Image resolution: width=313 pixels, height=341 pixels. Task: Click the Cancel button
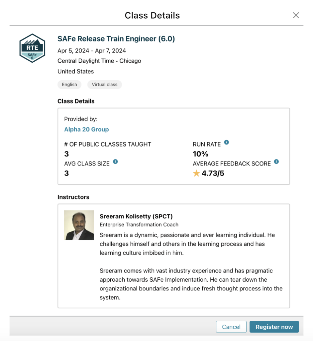click(x=231, y=327)
